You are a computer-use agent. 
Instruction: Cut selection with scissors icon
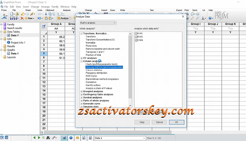coord(46,14)
